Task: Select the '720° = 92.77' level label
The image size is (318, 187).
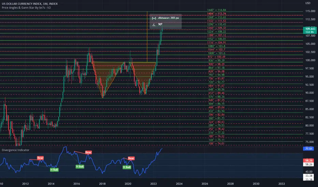Action: coord(216,82)
